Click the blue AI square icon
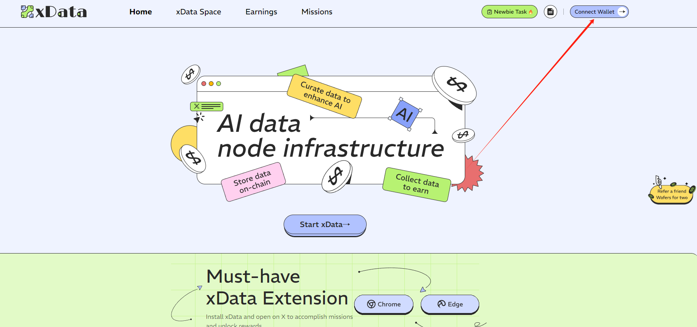The width and height of the screenshot is (697, 327). pos(405,114)
